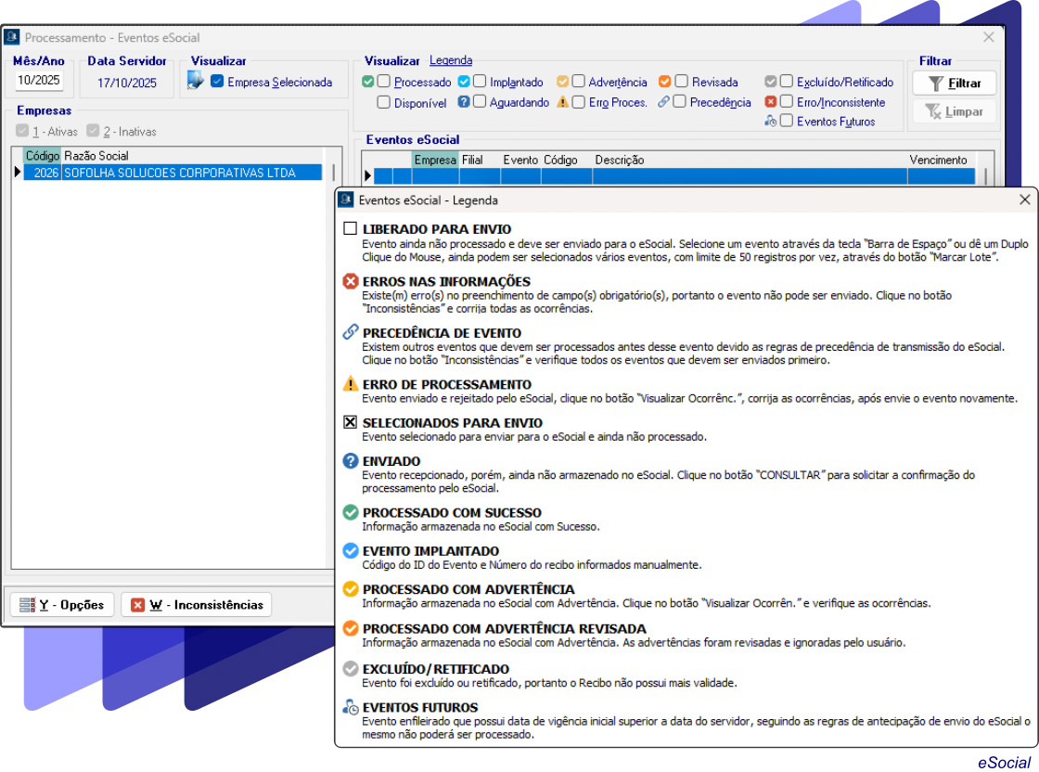This screenshot has width=1039, height=772.
Task: Open the Y - Opções button
Action: [x=61, y=605]
